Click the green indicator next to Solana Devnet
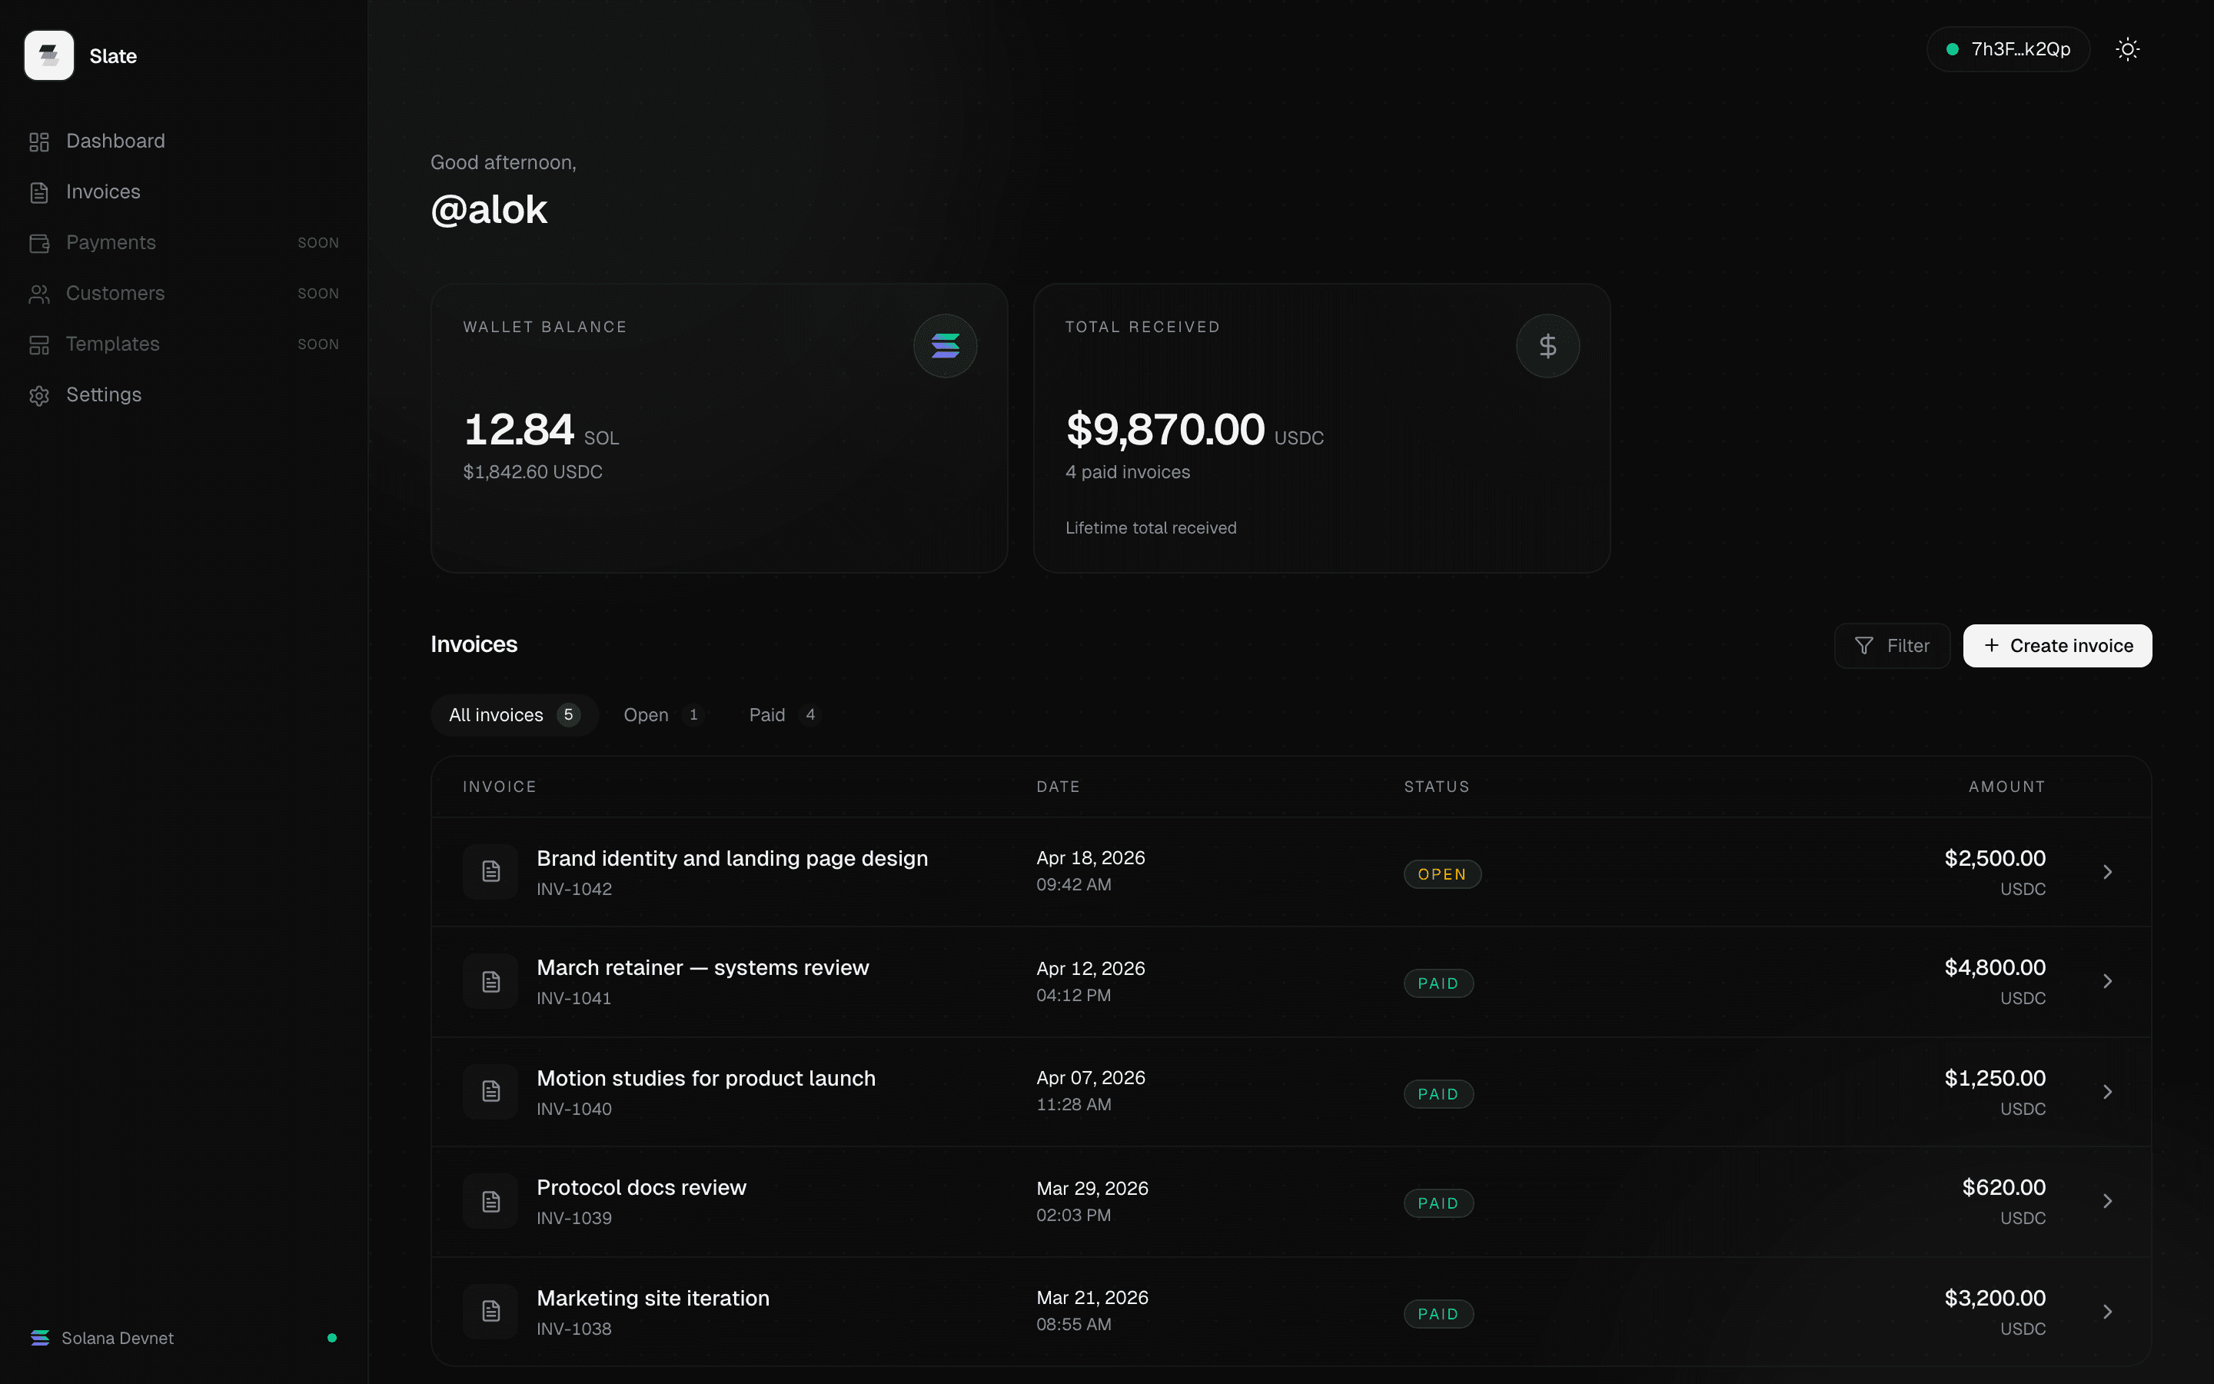This screenshot has height=1384, width=2214. pyautogui.click(x=332, y=1337)
